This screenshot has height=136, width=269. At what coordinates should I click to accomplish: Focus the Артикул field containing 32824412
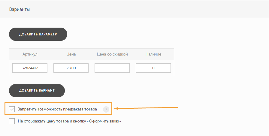(x=30, y=68)
